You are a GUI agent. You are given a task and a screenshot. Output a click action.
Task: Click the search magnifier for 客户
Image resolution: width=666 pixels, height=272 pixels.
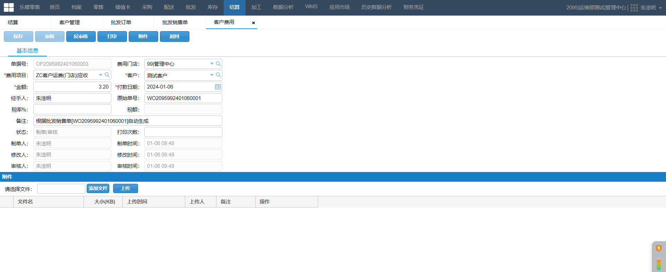tap(218, 75)
